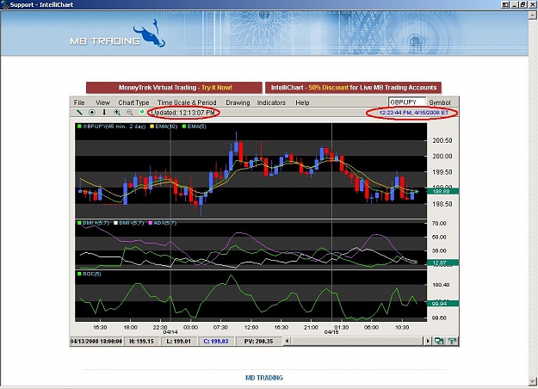
Task: Click the 99.94 ROC value tag
Action: 442,303
